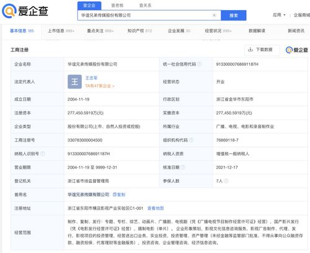Click the 王 avatar of the legal representative
The width and height of the screenshot is (310, 253).
point(74,82)
